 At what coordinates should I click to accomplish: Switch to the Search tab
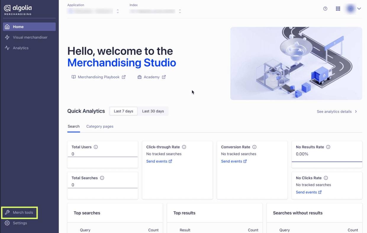click(73, 126)
